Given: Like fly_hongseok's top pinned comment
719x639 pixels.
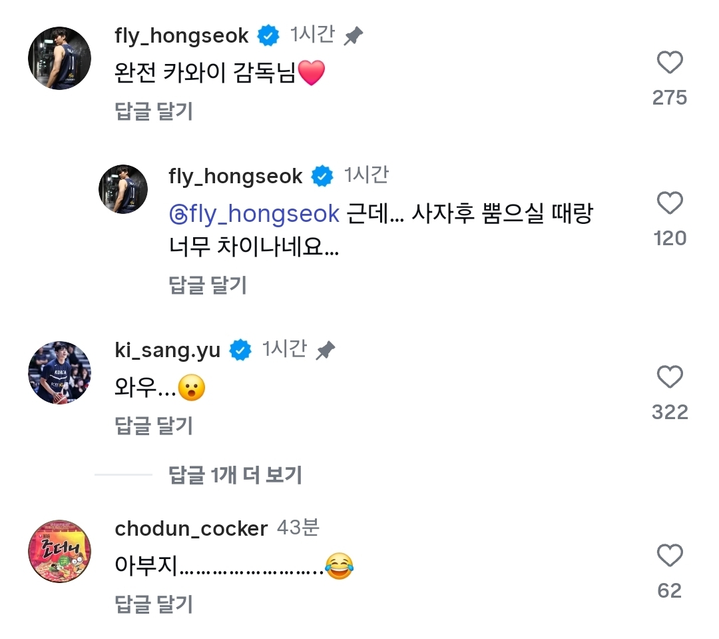Looking at the screenshot, I should 669,63.
